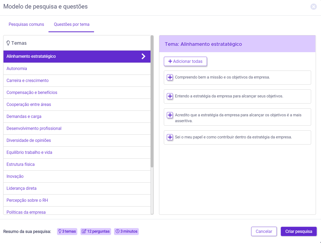Viewport: 321px width, 243px height.
Task: Click the '3 minutos' duration badge
Action: click(x=126, y=232)
